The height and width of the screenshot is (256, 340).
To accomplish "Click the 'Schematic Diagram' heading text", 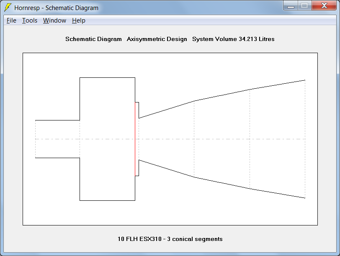I will pos(93,39).
